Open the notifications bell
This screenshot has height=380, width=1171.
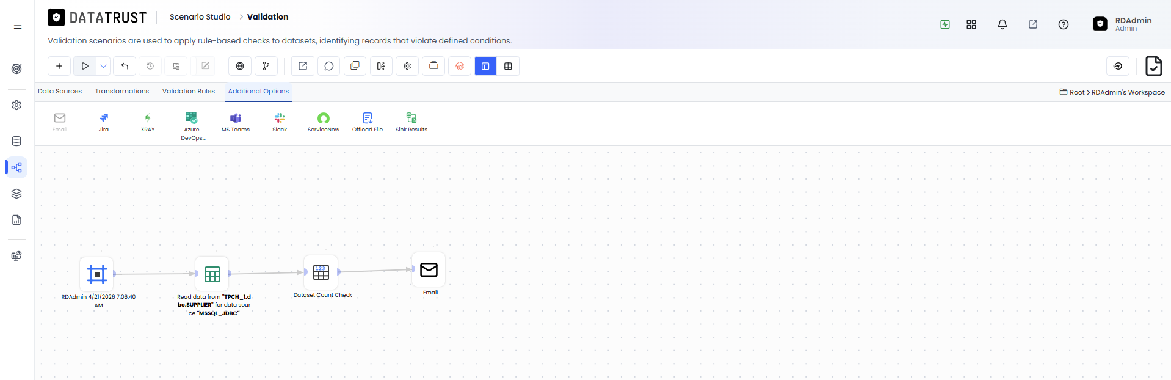[1002, 24]
